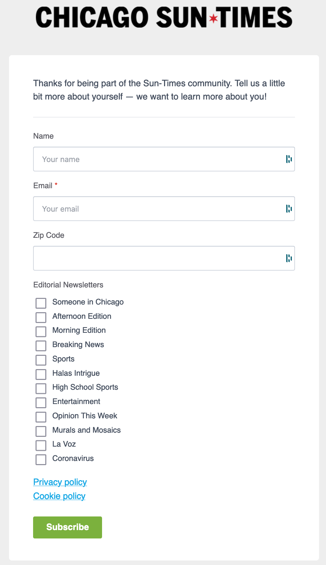Viewport: 326px width, 565px height.
Task: Click the password manager icon in Email field
Action: (289, 209)
